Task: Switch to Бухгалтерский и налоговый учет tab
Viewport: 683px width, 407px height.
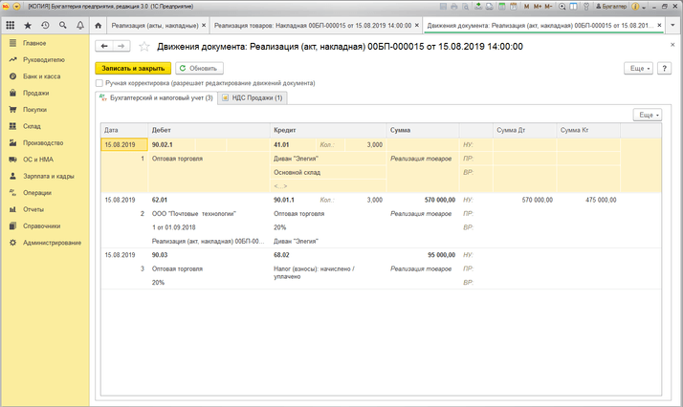Action: [x=155, y=97]
